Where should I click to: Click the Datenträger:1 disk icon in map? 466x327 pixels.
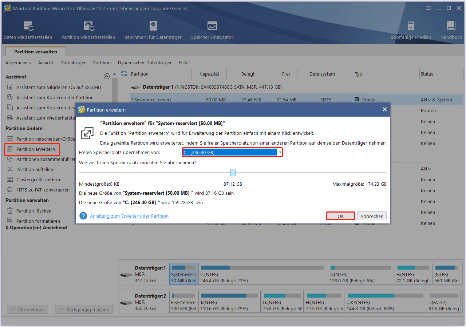[126, 275]
